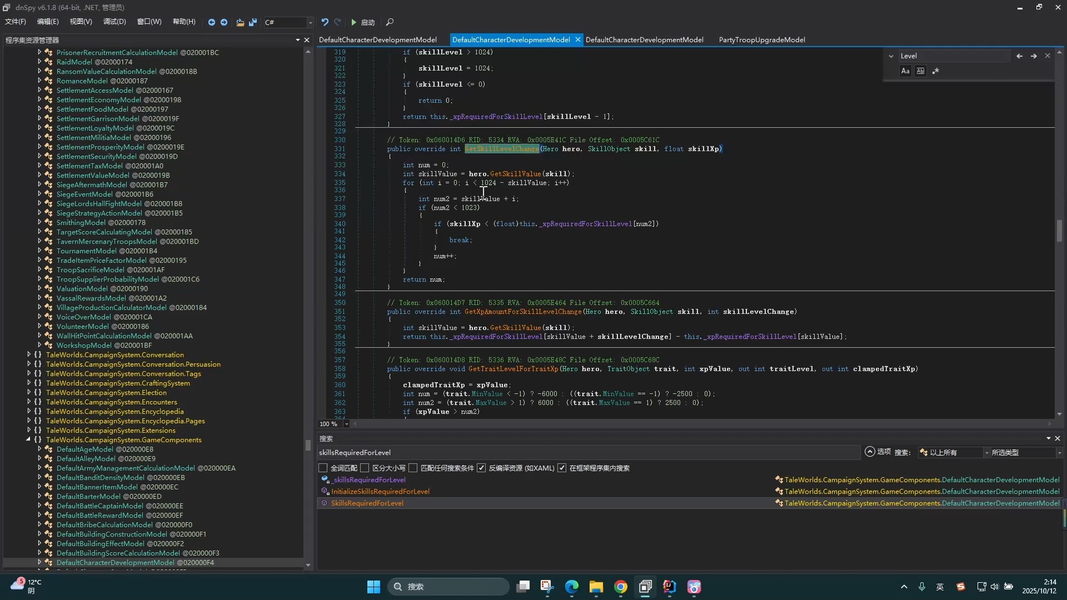
Task: Uncheck 在框架程序集内搜索 checkbox
Action: coord(562,468)
